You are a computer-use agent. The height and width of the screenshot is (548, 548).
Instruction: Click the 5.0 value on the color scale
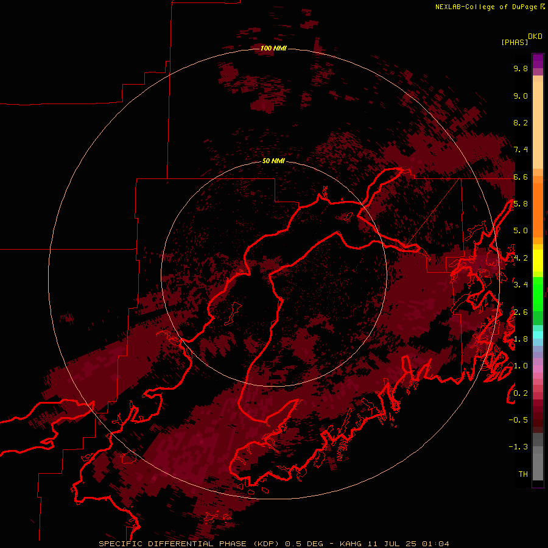coord(521,231)
